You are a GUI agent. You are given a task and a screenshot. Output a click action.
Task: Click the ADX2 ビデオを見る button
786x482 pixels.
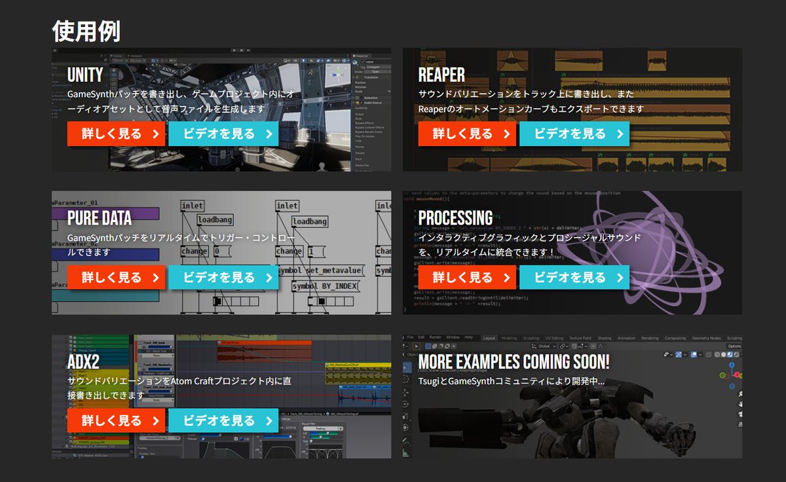pos(223,420)
